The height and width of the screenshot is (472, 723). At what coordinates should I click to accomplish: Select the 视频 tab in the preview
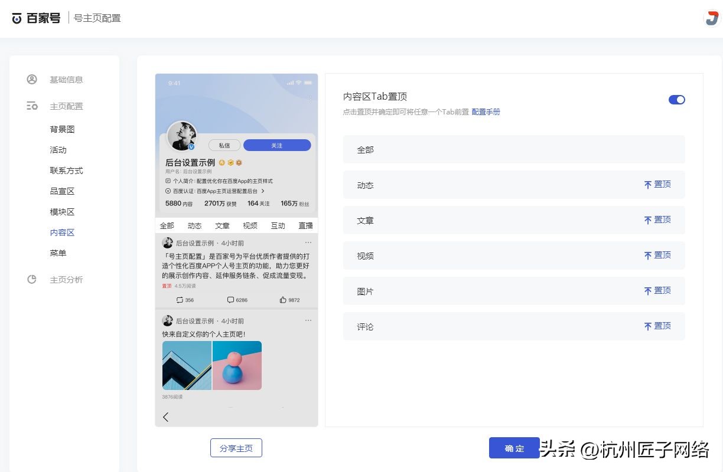pos(249,225)
